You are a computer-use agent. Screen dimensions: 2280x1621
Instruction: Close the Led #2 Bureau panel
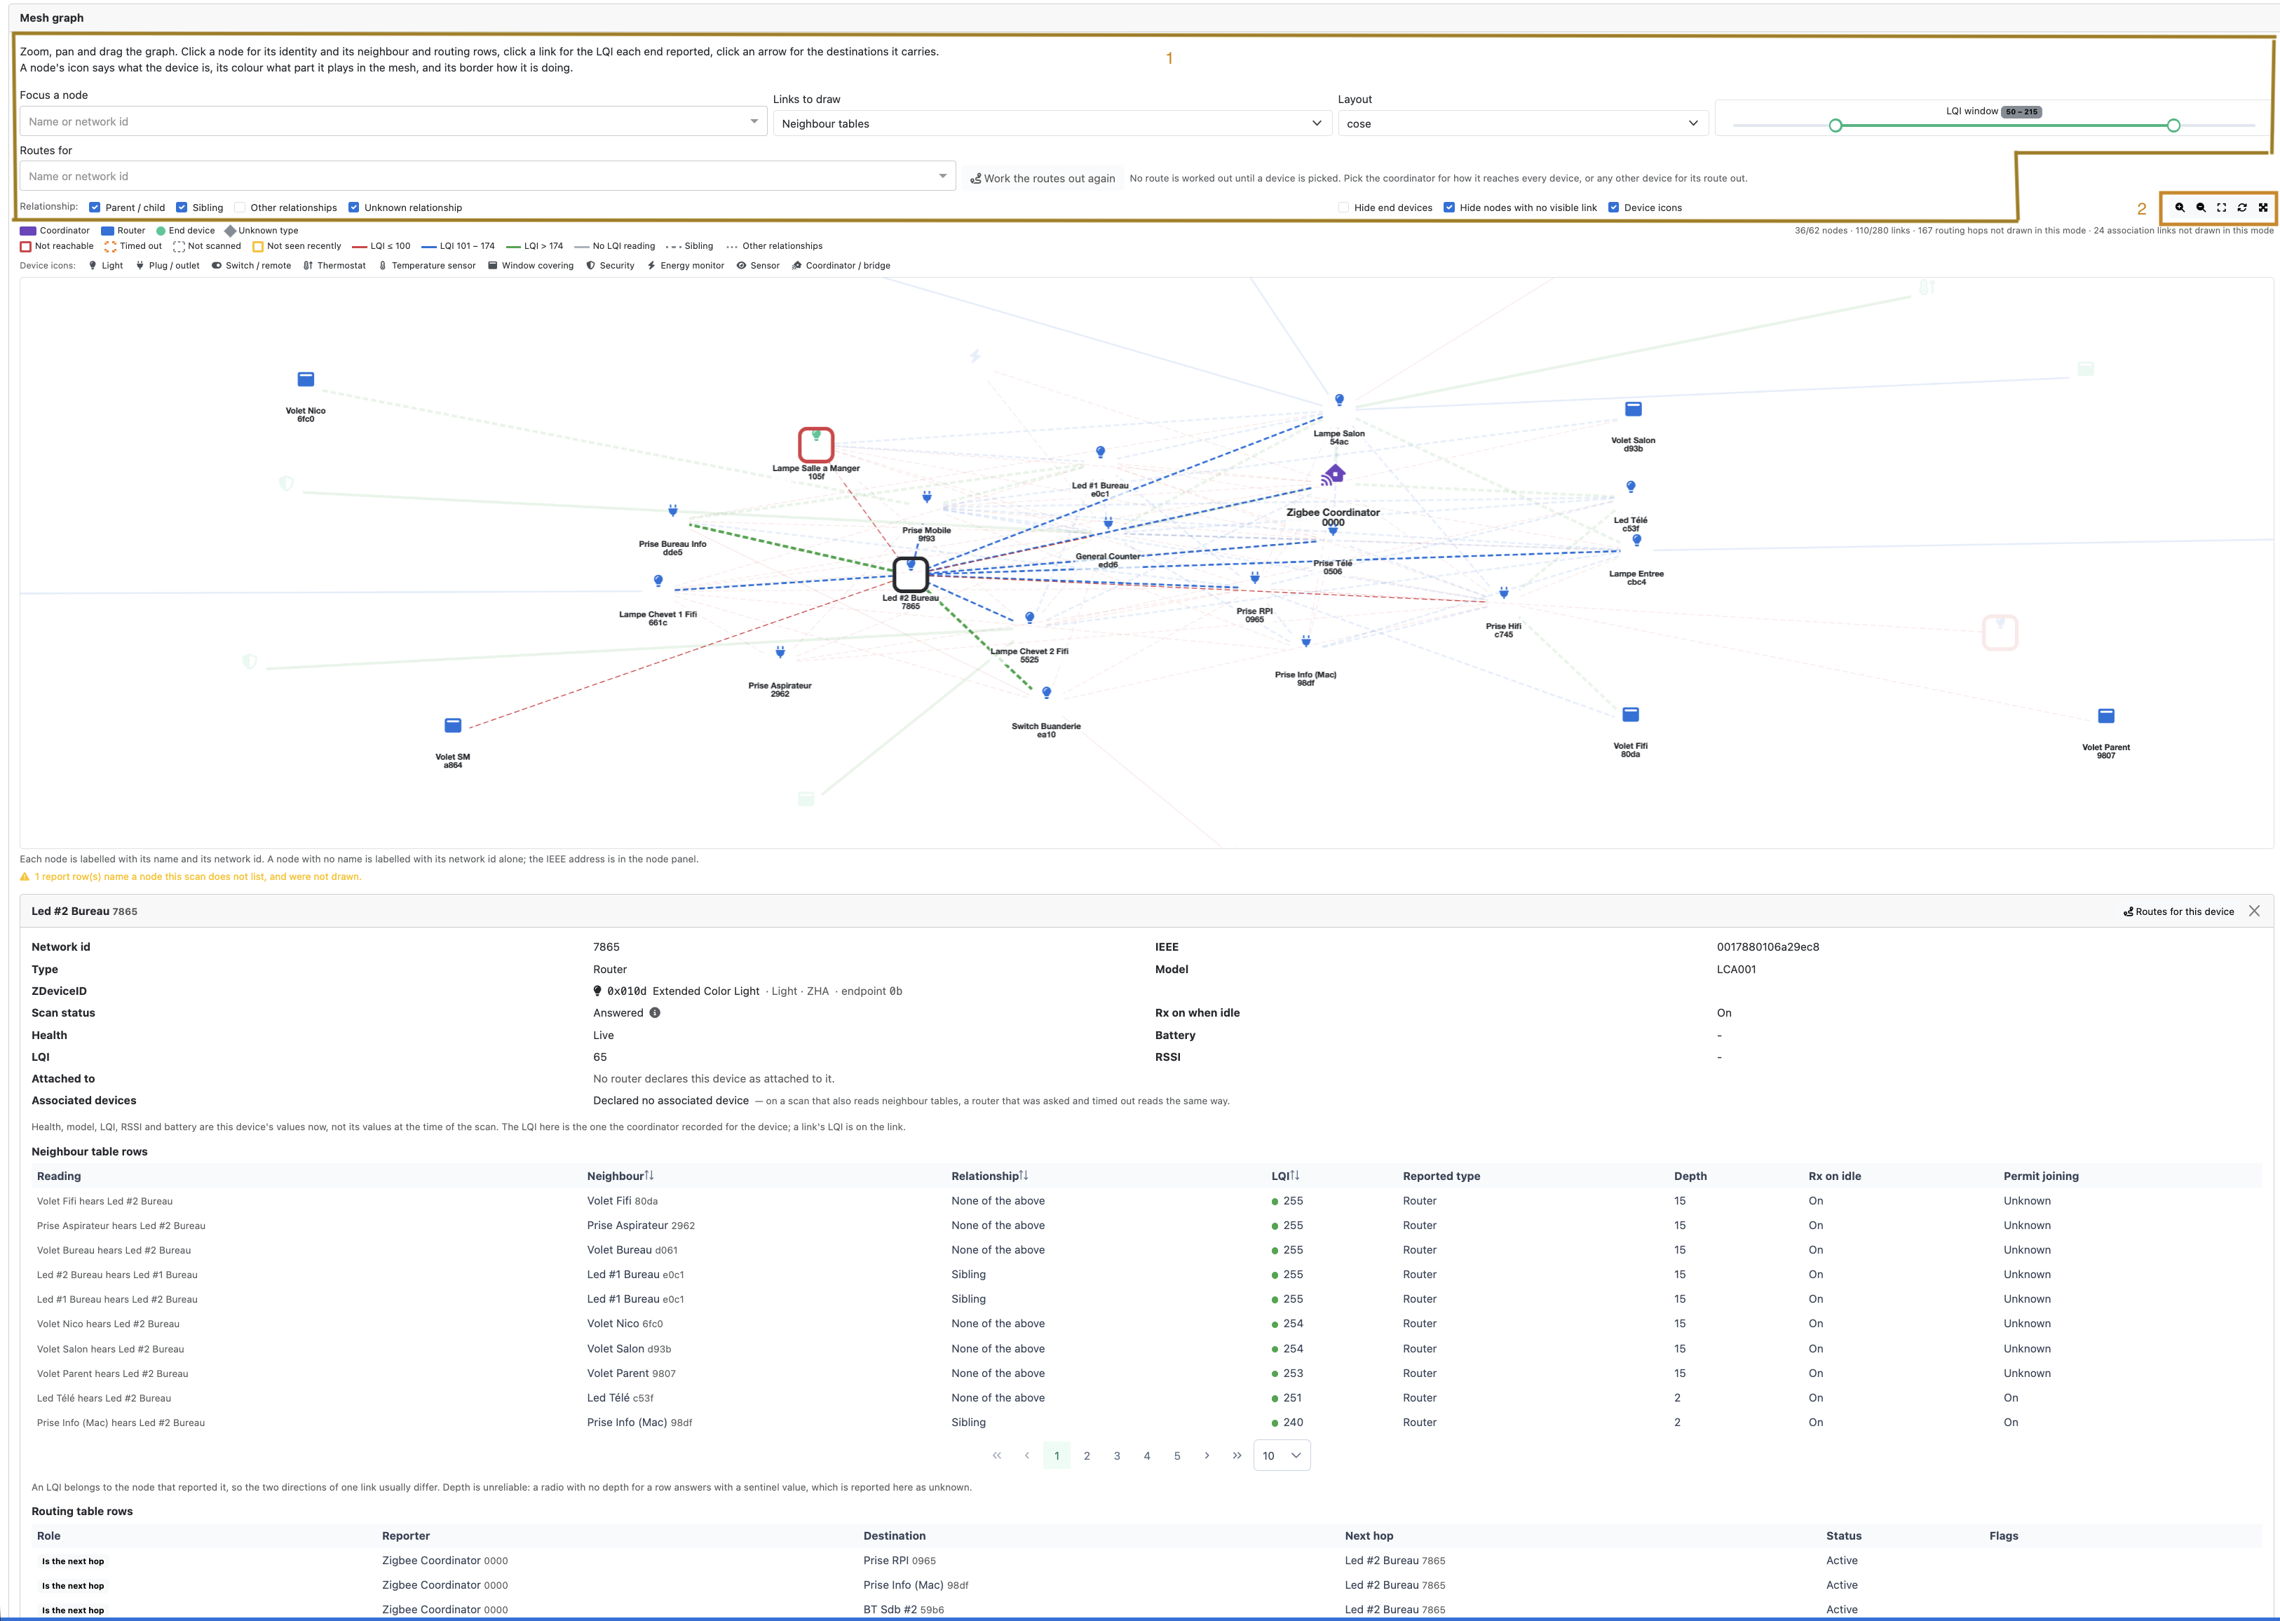tap(2253, 911)
